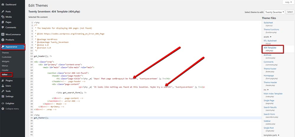Click the Tools wrench icon

(3, 91)
